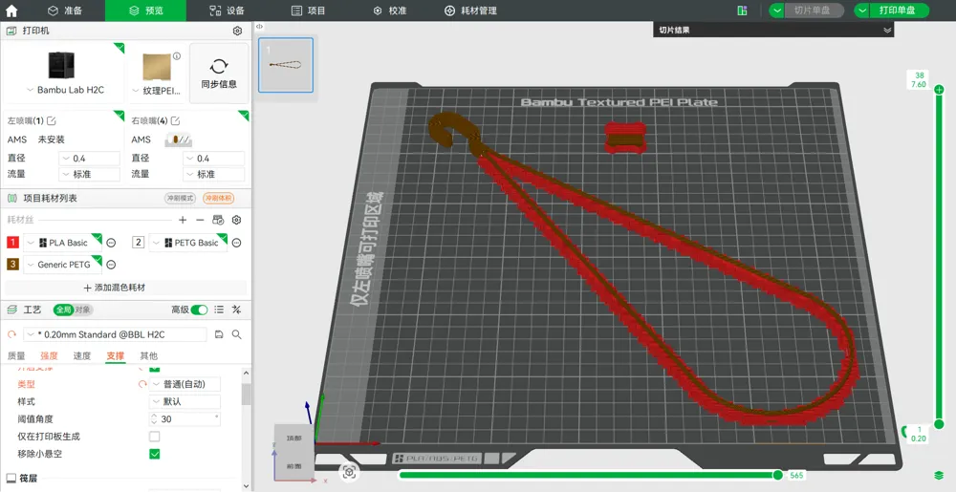Click the 冲刷体积 button

(219, 199)
